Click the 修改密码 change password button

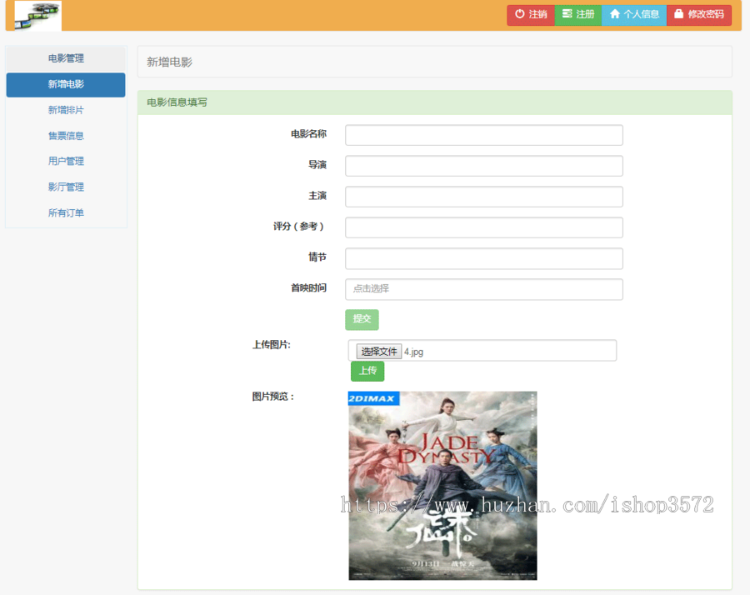(x=699, y=14)
